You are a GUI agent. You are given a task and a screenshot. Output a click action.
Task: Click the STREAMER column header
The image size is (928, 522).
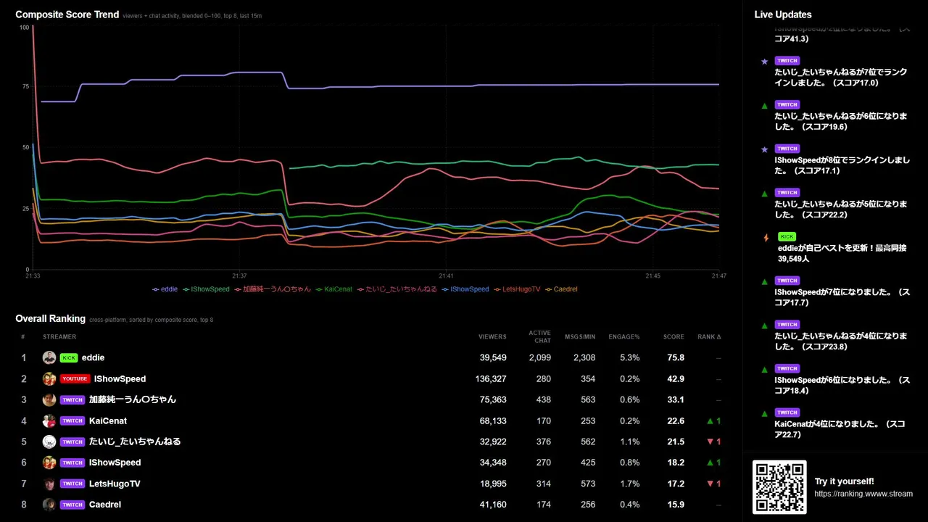pyautogui.click(x=59, y=337)
